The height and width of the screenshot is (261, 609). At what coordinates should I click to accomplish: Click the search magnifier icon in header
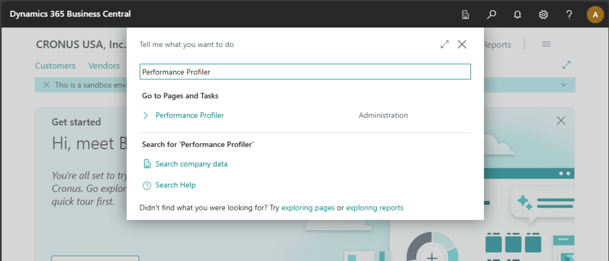pyautogui.click(x=492, y=14)
